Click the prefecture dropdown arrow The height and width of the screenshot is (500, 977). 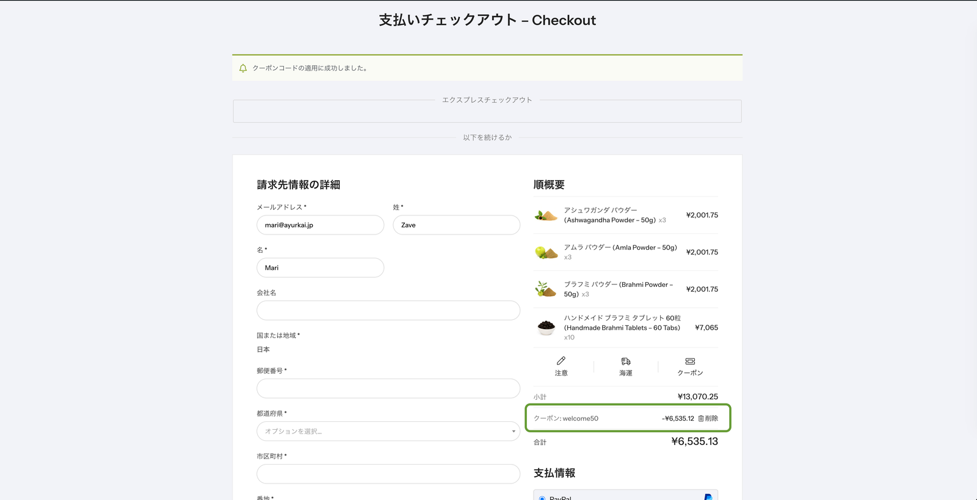pos(513,432)
